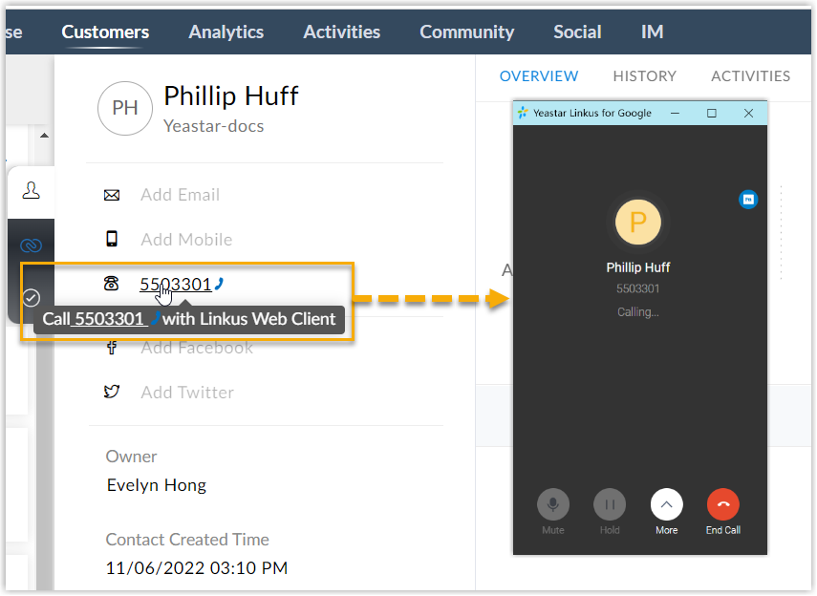The image size is (817, 596).
Task: Open the contact person sidebar icon
Action: click(x=31, y=191)
